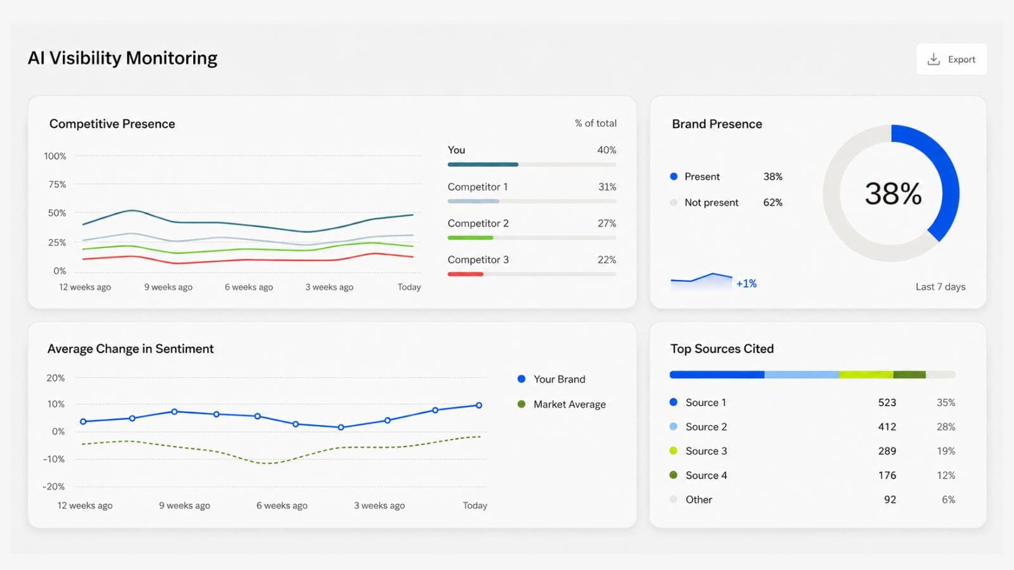1014x570 pixels.
Task: Click the stacked Top Sources Cited bar
Action: click(x=812, y=375)
